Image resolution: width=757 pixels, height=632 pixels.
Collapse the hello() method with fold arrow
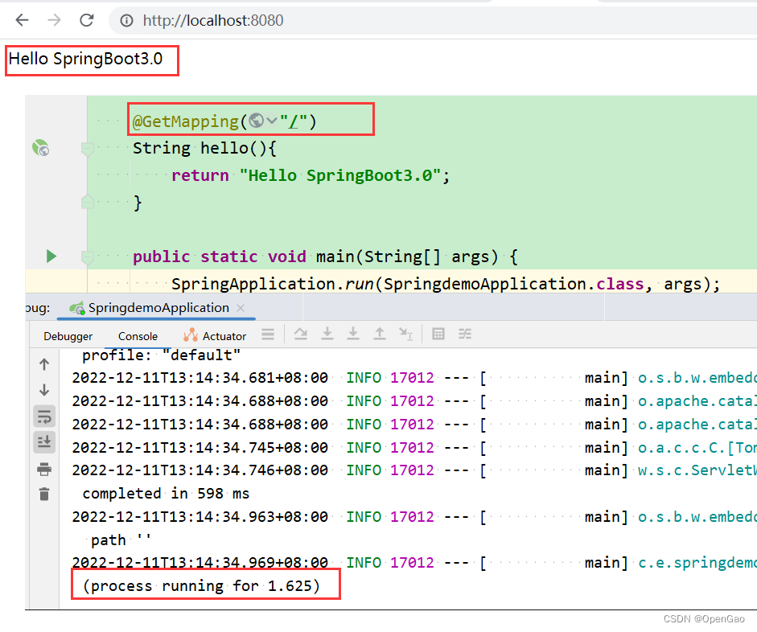pos(87,149)
